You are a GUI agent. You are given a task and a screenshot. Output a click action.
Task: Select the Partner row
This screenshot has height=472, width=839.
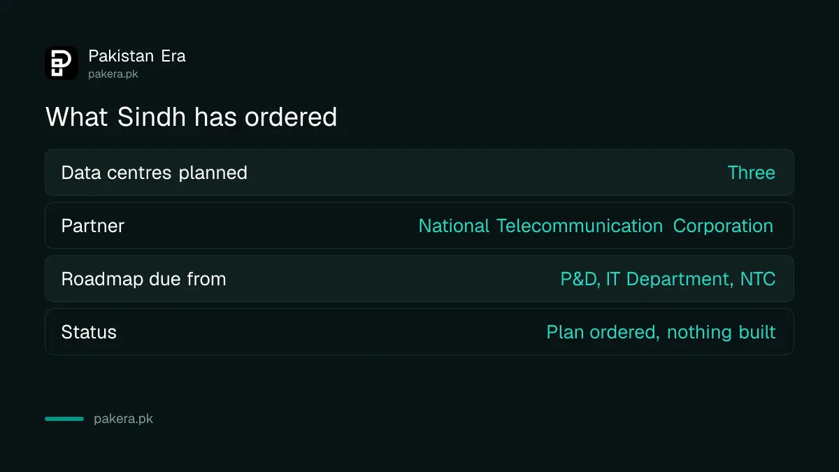[x=419, y=225]
